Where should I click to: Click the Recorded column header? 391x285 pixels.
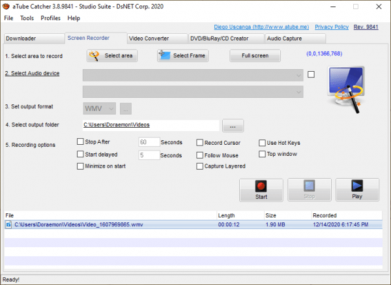point(347,215)
